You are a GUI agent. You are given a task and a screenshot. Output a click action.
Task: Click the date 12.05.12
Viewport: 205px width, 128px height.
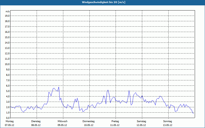(x=141, y=125)
